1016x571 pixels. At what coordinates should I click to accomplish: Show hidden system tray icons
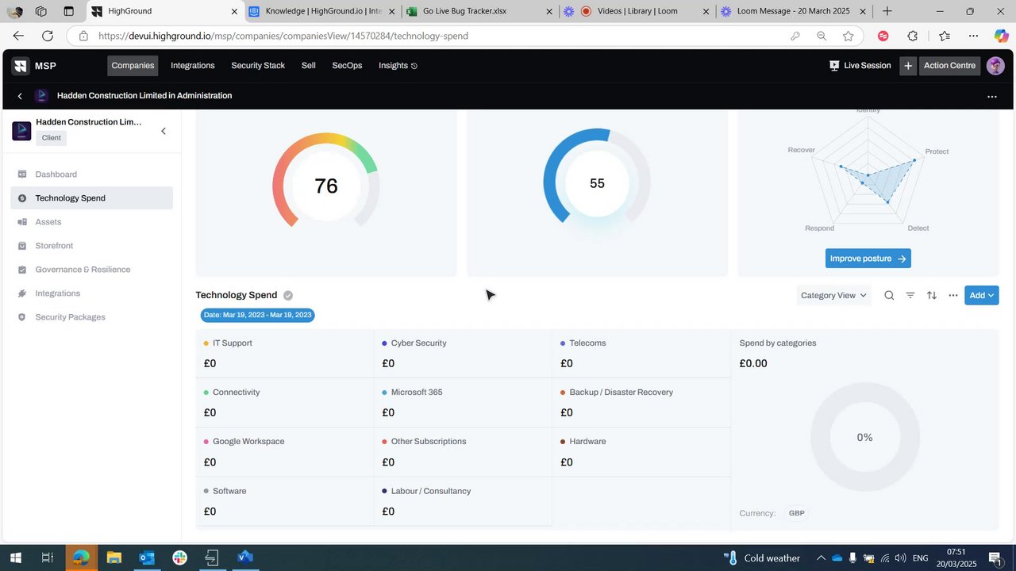[x=821, y=558]
